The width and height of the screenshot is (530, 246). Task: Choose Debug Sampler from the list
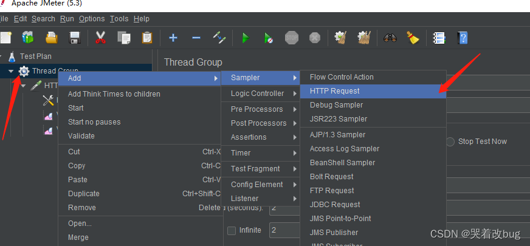pos(373,105)
